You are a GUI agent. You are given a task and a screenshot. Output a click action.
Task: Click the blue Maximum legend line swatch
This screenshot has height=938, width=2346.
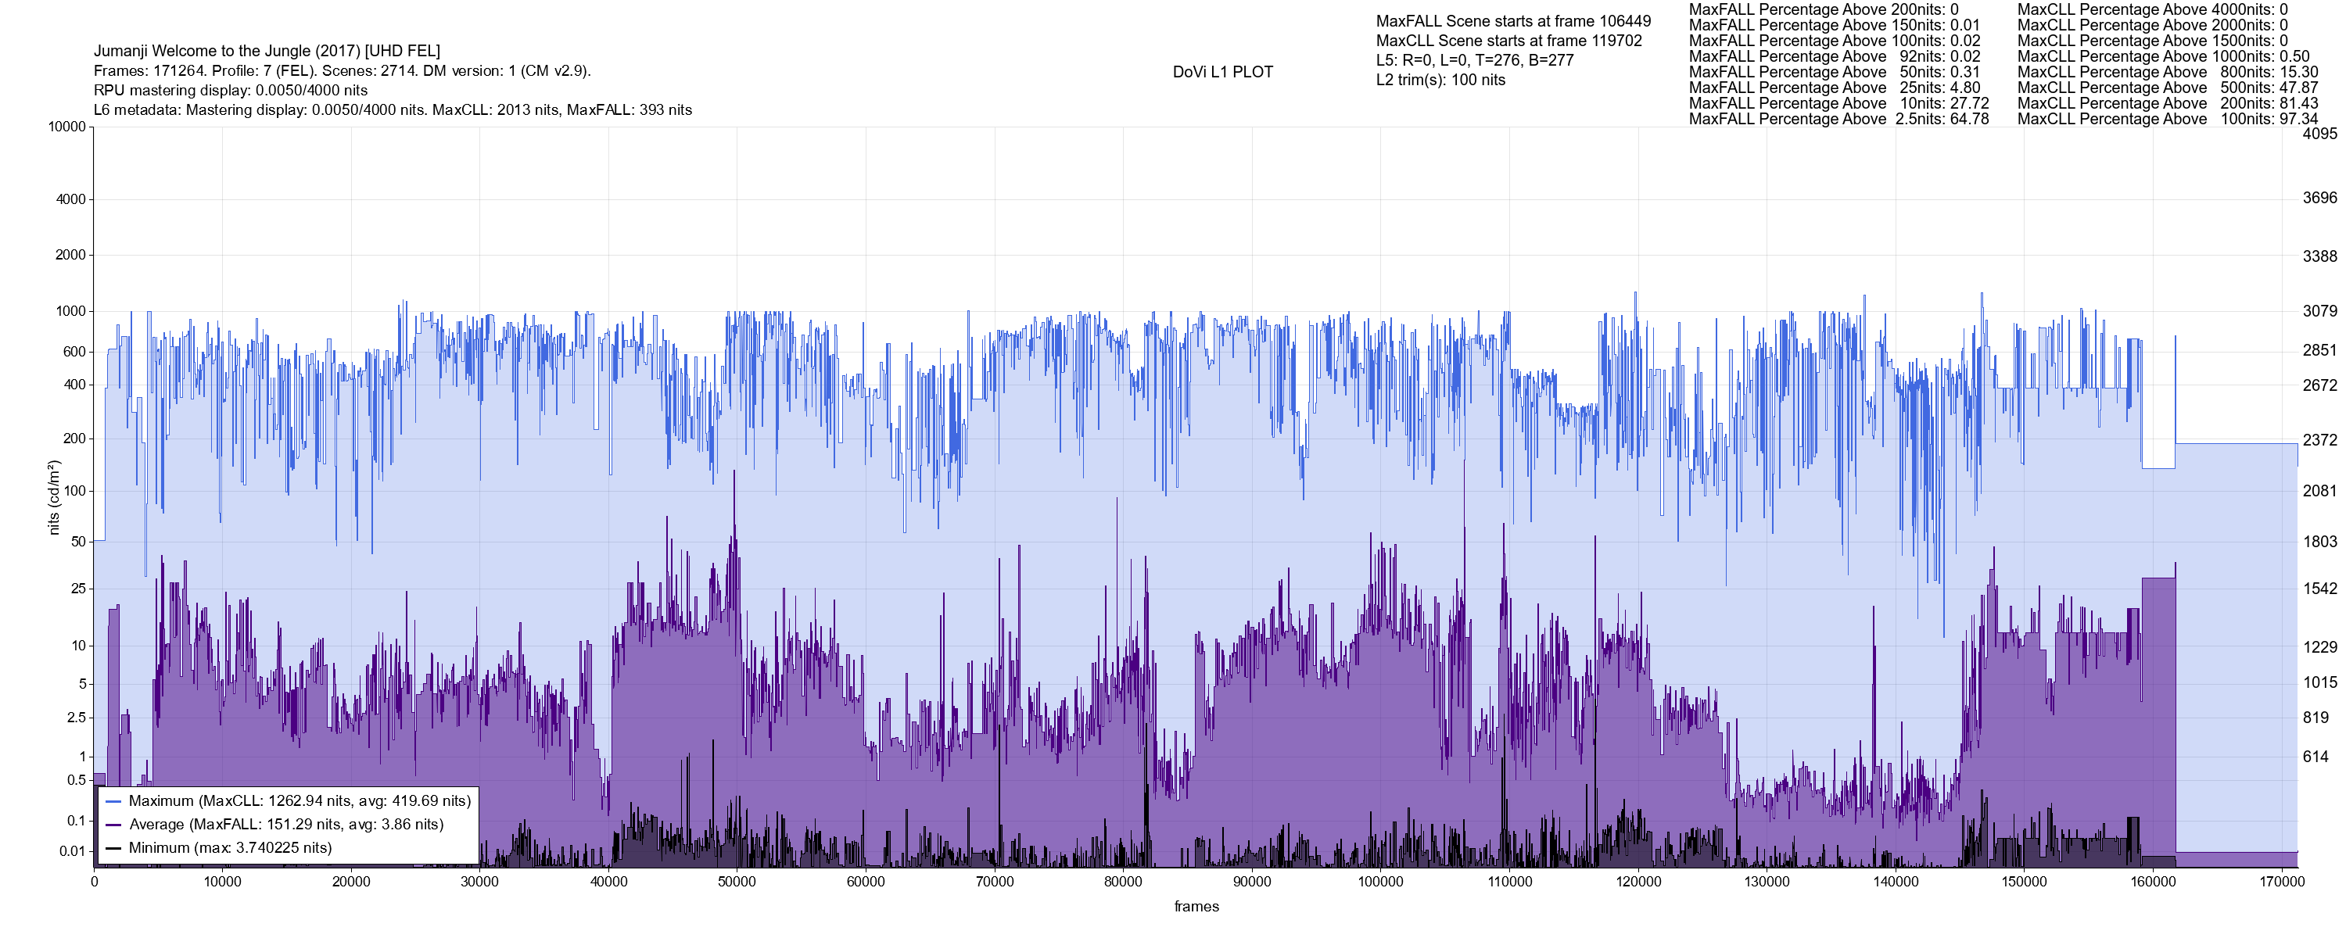(114, 801)
